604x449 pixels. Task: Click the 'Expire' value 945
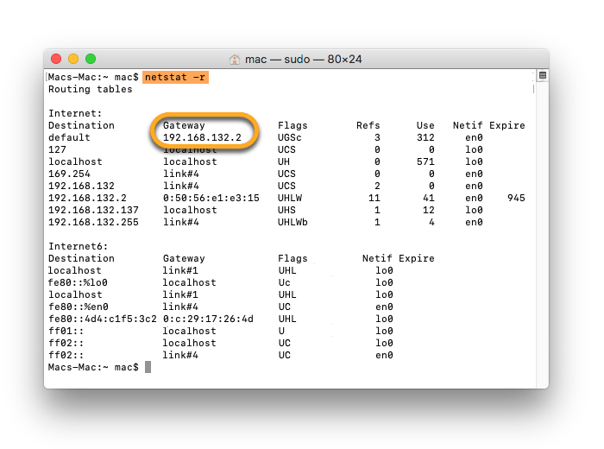pos(516,198)
